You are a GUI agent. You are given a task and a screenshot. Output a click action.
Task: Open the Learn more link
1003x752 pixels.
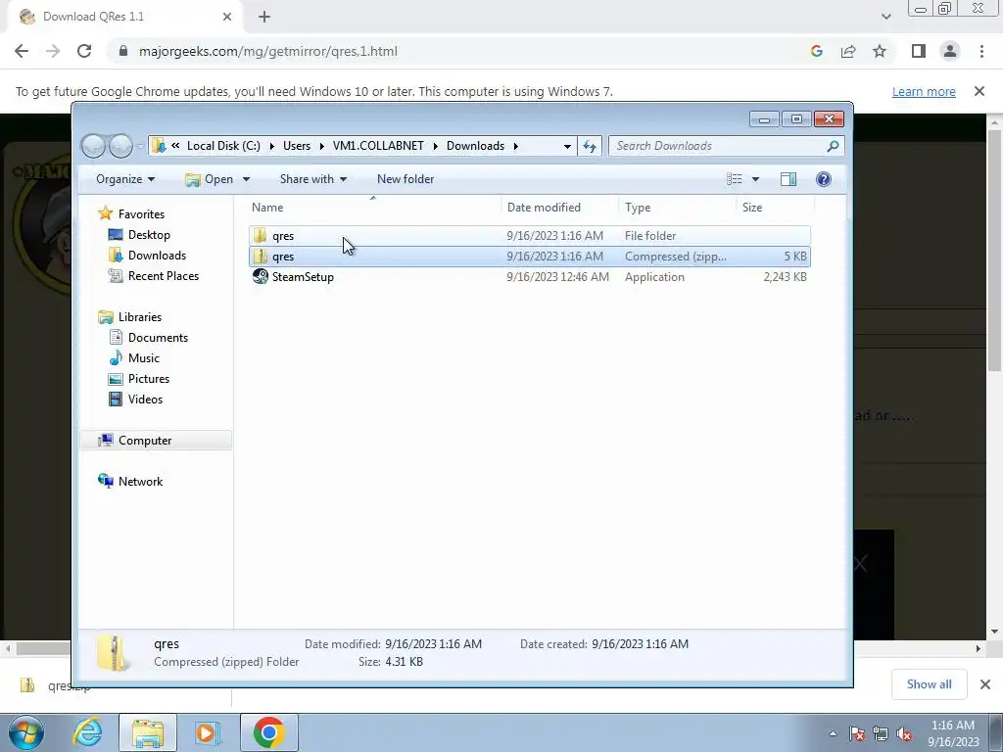point(924,91)
